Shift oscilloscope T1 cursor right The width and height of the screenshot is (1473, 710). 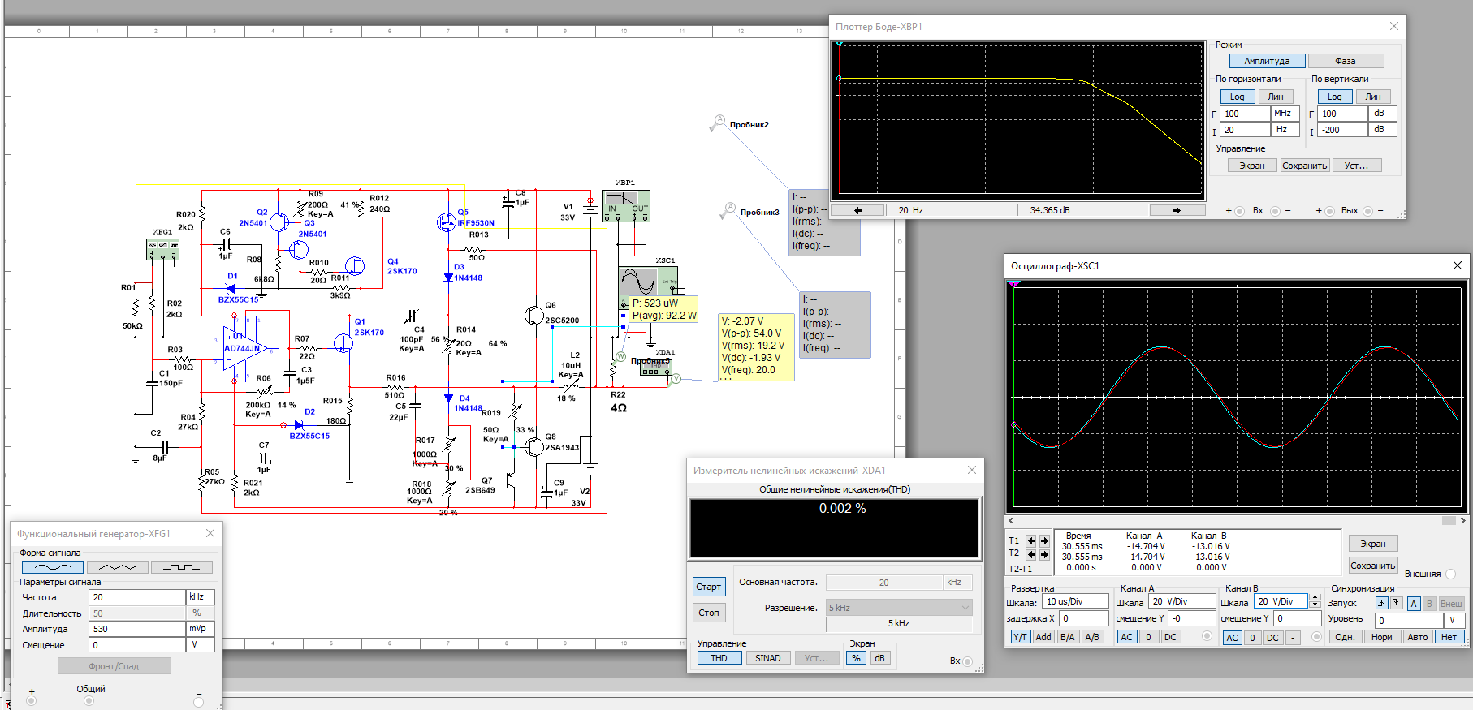(x=1044, y=540)
